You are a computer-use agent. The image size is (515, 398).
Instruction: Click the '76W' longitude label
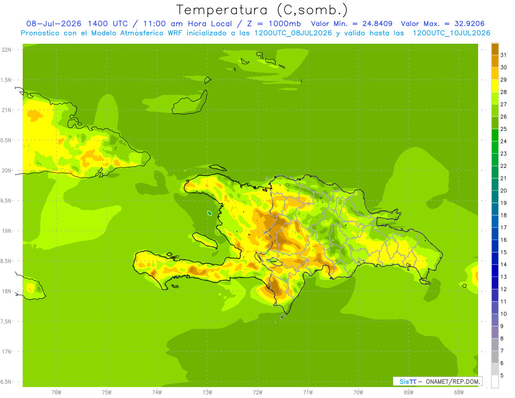coord(56,392)
